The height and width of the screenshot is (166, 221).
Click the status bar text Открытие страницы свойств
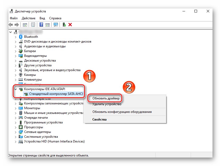pos(49,155)
